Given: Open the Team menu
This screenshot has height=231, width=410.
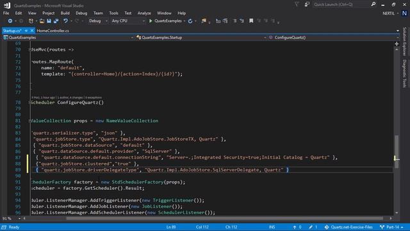Looking at the screenshot, I should 98,13.
